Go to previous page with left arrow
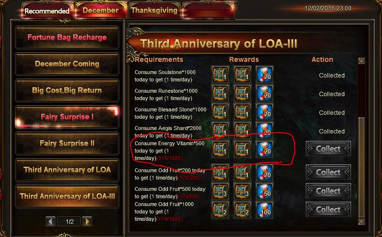This screenshot has width=382, height=237. [51, 221]
